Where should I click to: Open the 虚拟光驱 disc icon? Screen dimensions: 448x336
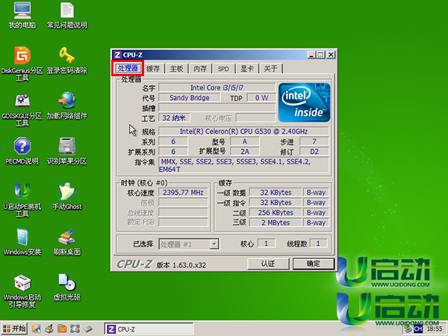click(x=67, y=287)
